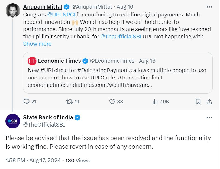Image resolution: width=220 pixels, height=169 pixels.
Task: Like the tweet with 88 likes
Action: click(112, 101)
